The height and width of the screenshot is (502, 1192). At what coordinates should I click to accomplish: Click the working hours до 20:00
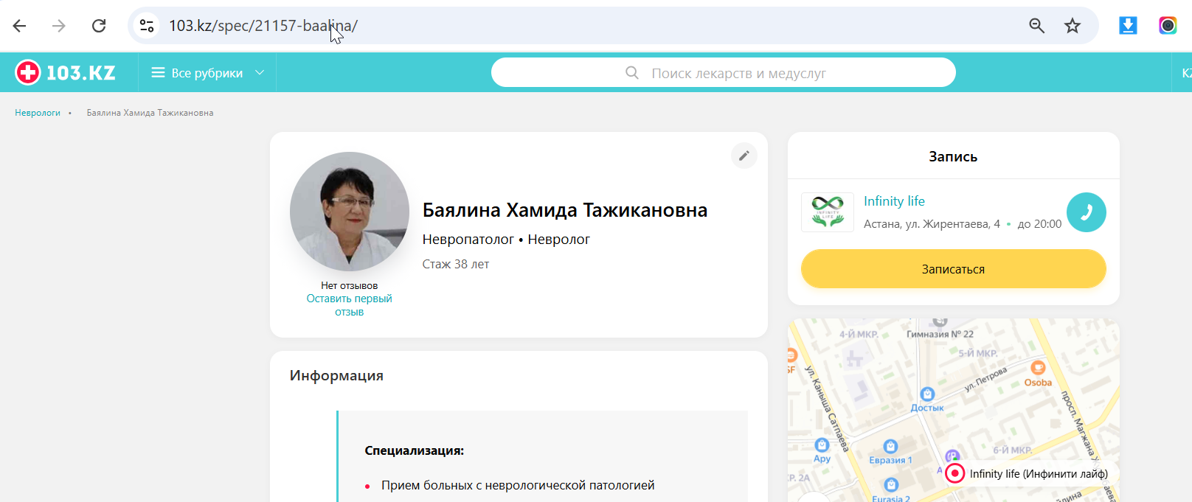tap(1039, 224)
